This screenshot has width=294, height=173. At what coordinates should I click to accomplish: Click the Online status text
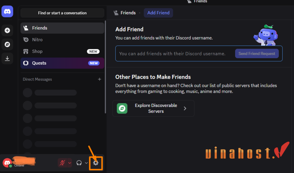[19, 166]
